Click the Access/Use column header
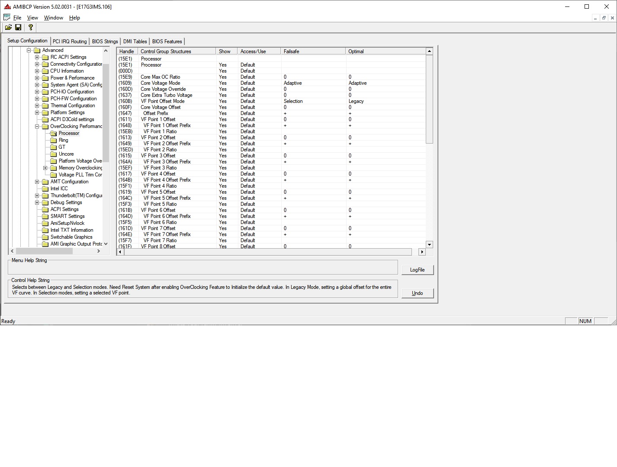617x467 pixels. (259, 51)
